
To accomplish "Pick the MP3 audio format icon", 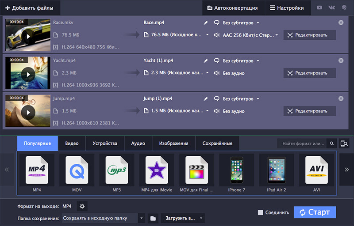I will (x=117, y=170).
